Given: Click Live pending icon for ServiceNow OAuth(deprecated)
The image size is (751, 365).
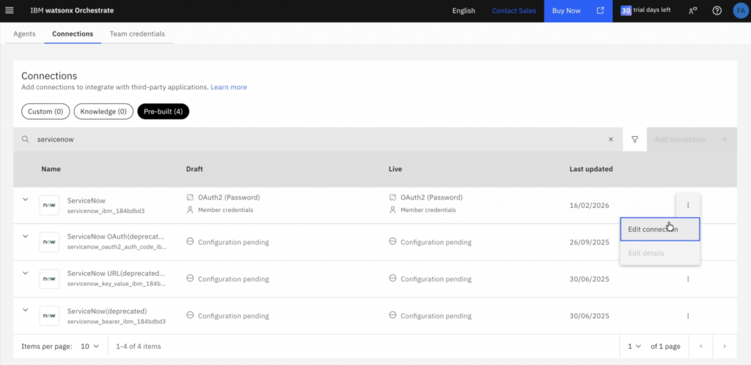Looking at the screenshot, I should pyautogui.click(x=393, y=241).
